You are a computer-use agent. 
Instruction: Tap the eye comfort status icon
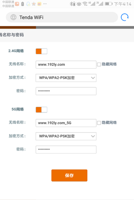pos(79,4)
